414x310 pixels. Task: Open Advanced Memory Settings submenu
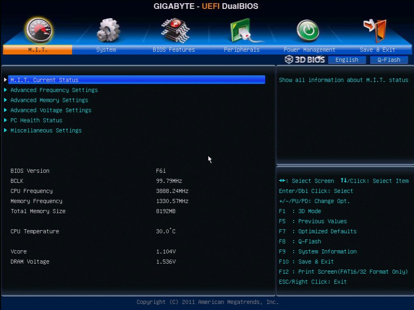coord(49,100)
